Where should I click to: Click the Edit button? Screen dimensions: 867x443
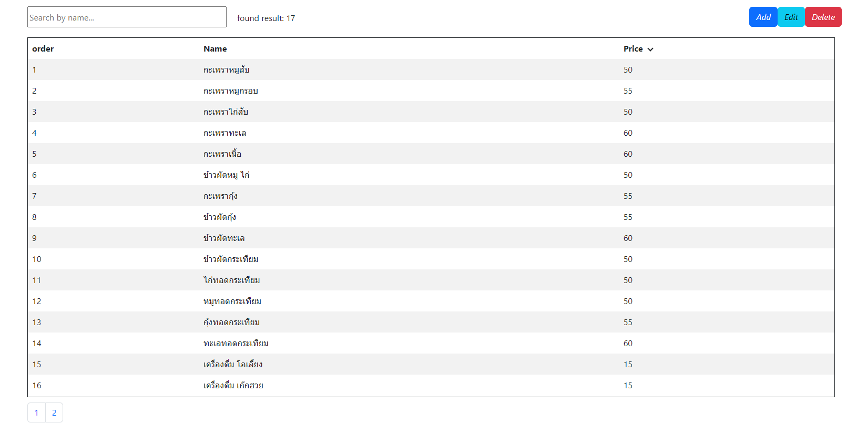pyautogui.click(x=791, y=17)
